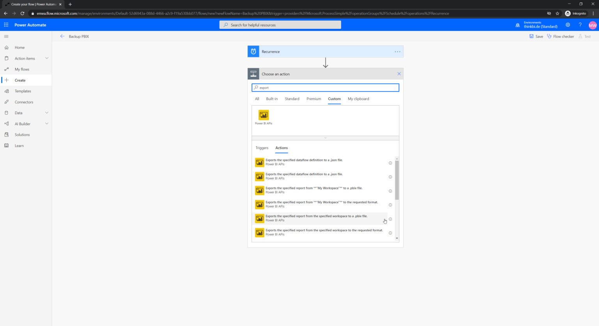Image resolution: width=599 pixels, height=326 pixels.
Task: Expand the Action items menu chevron
Action: coord(47,58)
